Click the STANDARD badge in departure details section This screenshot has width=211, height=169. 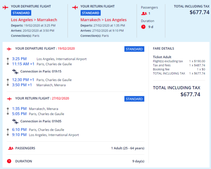point(134,49)
